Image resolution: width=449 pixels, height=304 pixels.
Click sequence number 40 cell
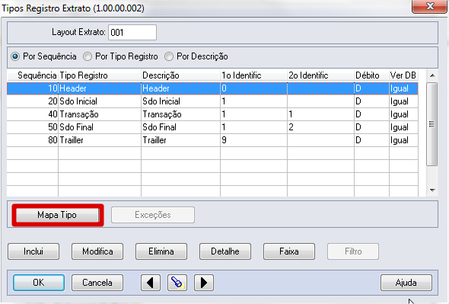click(33, 114)
